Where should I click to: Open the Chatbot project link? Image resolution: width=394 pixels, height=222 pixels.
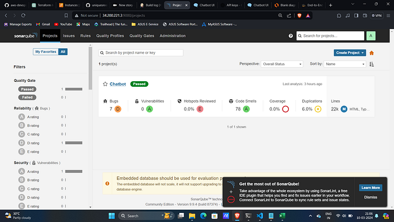click(x=118, y=84)
